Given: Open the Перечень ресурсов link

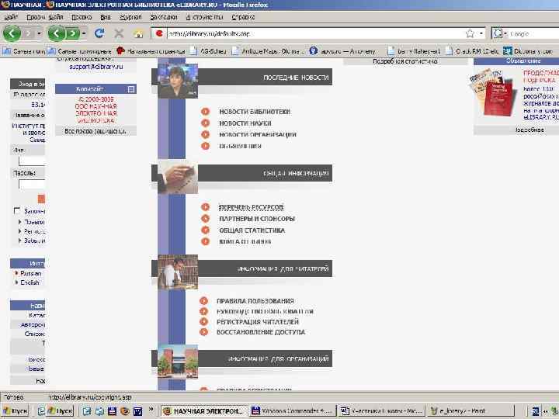Looking at the screenshot, I should tap(251, 207).
